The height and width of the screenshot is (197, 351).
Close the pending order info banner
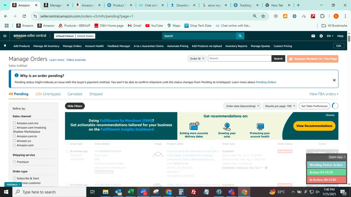tap(334, 80)
